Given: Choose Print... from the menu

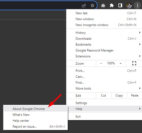Looking at the screenshot, I should coord(104,71).
